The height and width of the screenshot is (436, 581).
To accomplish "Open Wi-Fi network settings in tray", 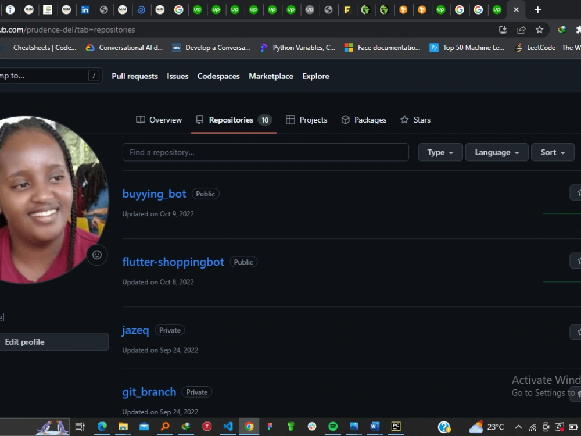I will click(532, 427).
